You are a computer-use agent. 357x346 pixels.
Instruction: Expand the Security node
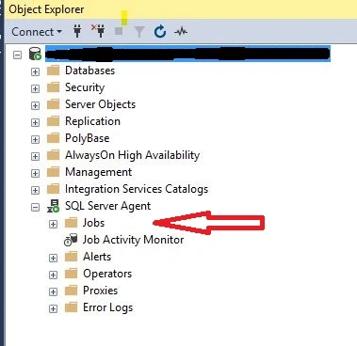pyautogui.click(x=35, y=88)
